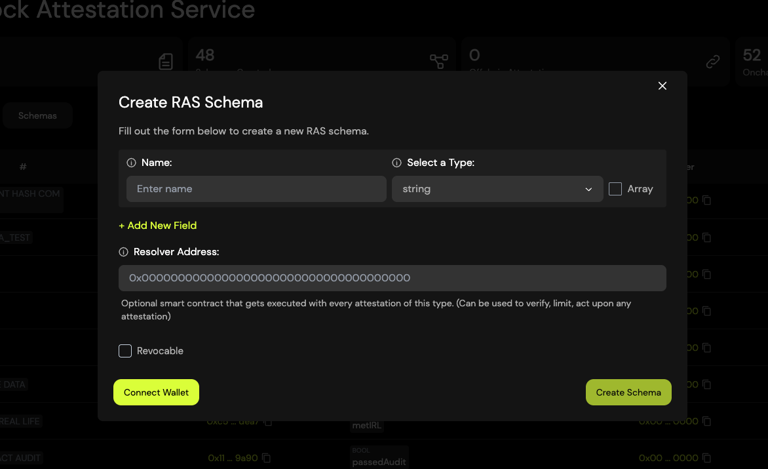Click the info icon beside Select a Type
This screenshot has width=768, height=469.
click(397, 162)
